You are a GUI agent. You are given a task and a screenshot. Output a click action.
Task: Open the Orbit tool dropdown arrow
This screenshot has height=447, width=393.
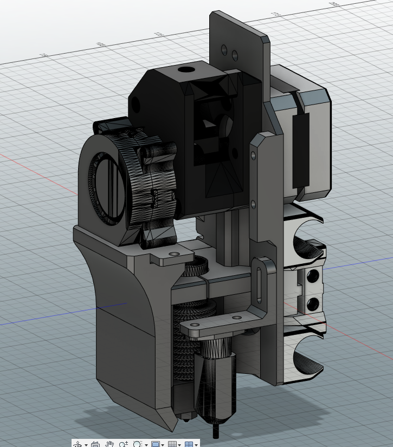coord(86,445)
